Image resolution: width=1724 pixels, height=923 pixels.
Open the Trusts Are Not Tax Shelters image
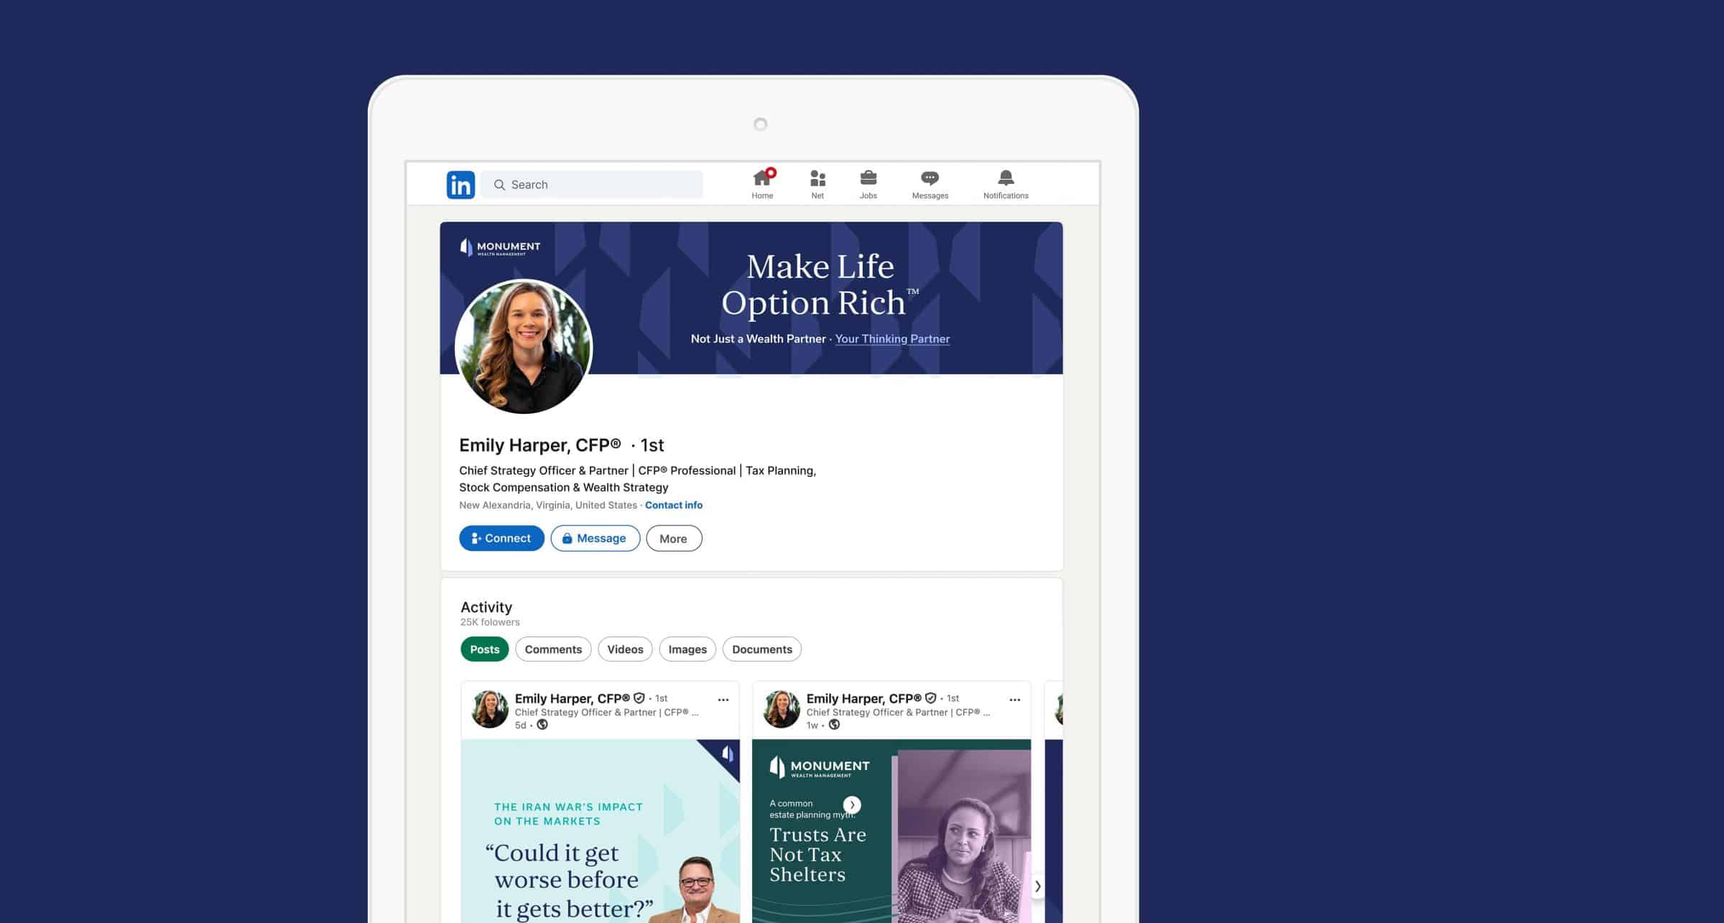click(891, 831)
